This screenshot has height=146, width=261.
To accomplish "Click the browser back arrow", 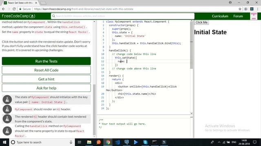I will tap(4, 9).
